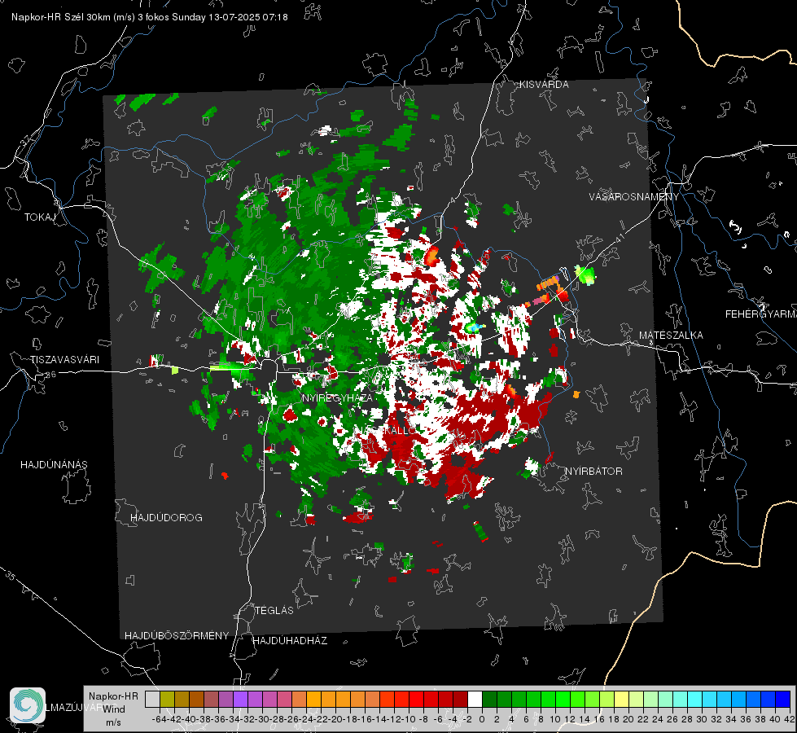The width and height of the screenshot is (797, 733).
Task: Select the HAJDÚDOROG town label
Action: tap(166, 518)
